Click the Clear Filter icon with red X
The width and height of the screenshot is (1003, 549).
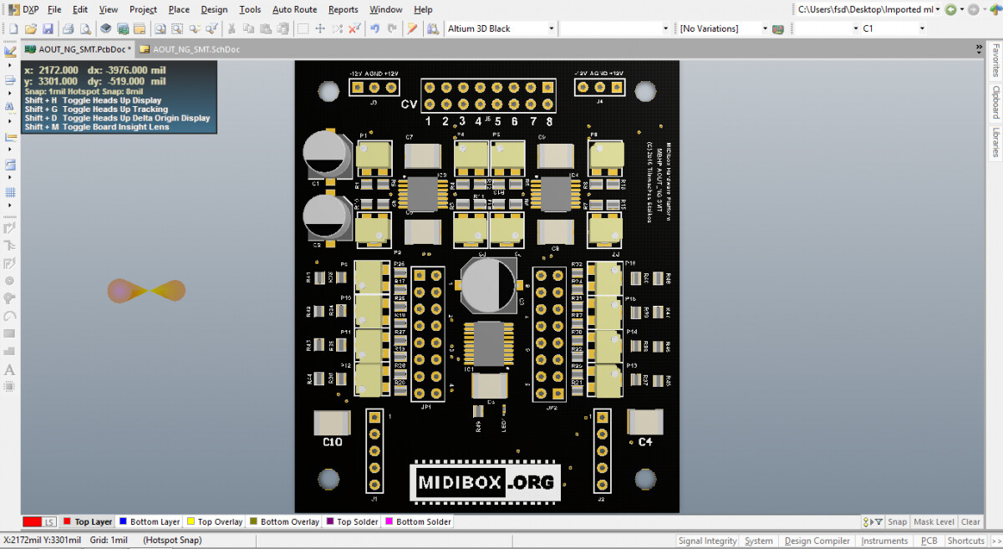coord(354,28)
